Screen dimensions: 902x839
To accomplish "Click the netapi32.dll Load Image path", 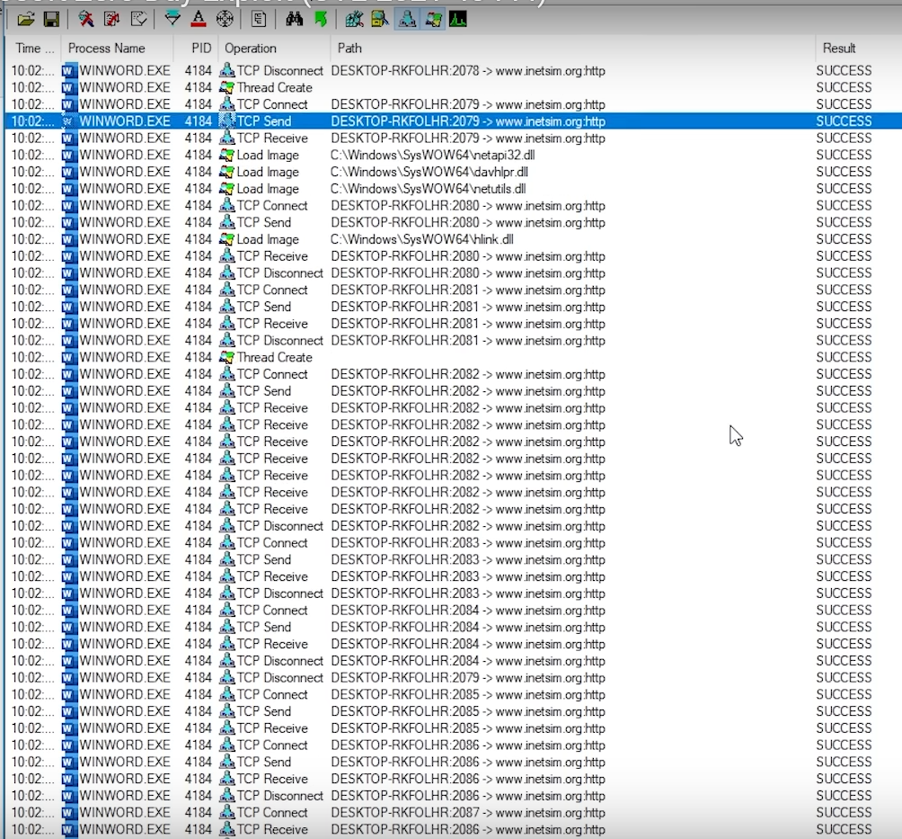I will (433, 155).
